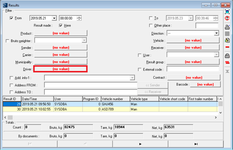Image resolution: width=233 pixels, height=150 pixels.
Task: Enable the Address TO checkbox
Action: 11,92
